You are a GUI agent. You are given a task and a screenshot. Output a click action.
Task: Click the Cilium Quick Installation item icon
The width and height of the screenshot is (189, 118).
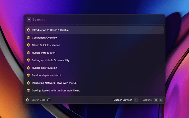(28, 45)
